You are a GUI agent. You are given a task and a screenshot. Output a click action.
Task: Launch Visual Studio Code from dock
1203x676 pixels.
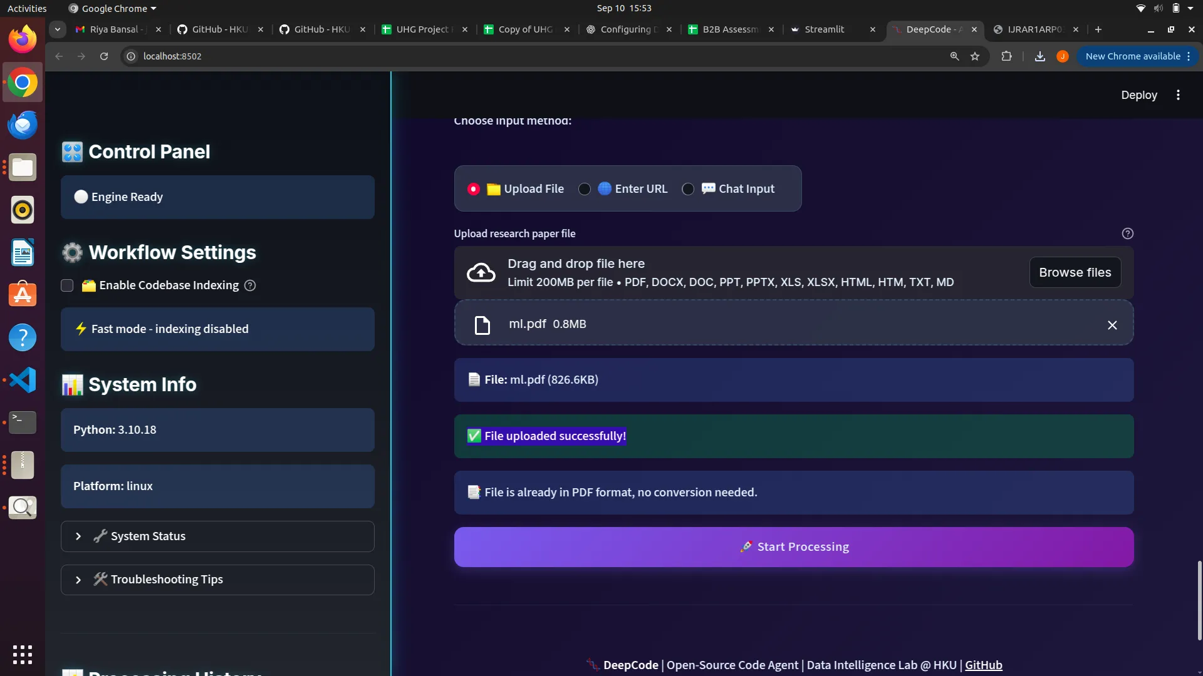23,380
